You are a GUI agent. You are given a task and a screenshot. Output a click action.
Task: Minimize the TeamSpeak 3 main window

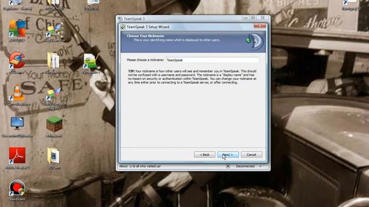coord(246,18)
